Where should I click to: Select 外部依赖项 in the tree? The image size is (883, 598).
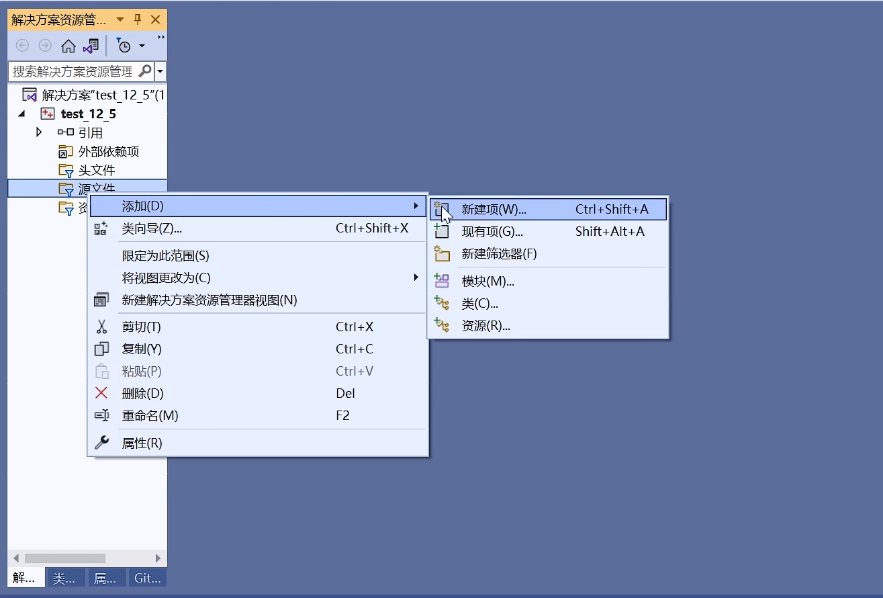[109, 152]
